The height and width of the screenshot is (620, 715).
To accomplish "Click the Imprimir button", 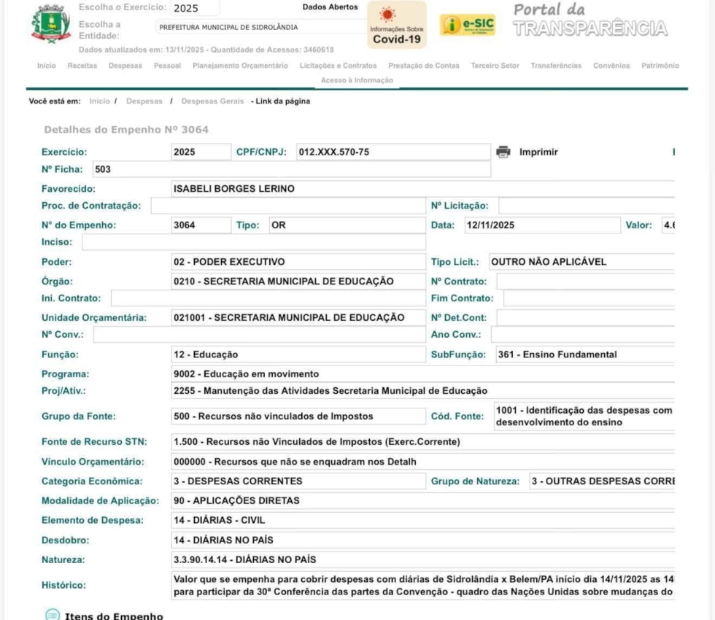I will click(x=538, y=152).
